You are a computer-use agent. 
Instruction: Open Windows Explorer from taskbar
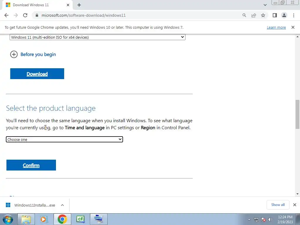click(x=26, y=219)
